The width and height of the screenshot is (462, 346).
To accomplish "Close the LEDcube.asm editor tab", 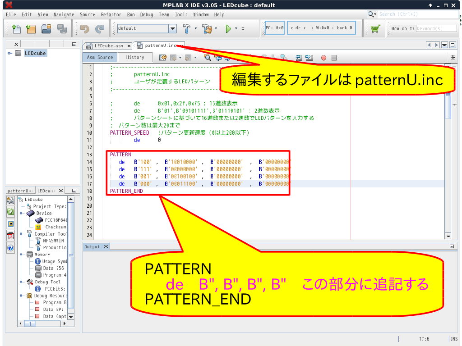I will pos(129,46).
